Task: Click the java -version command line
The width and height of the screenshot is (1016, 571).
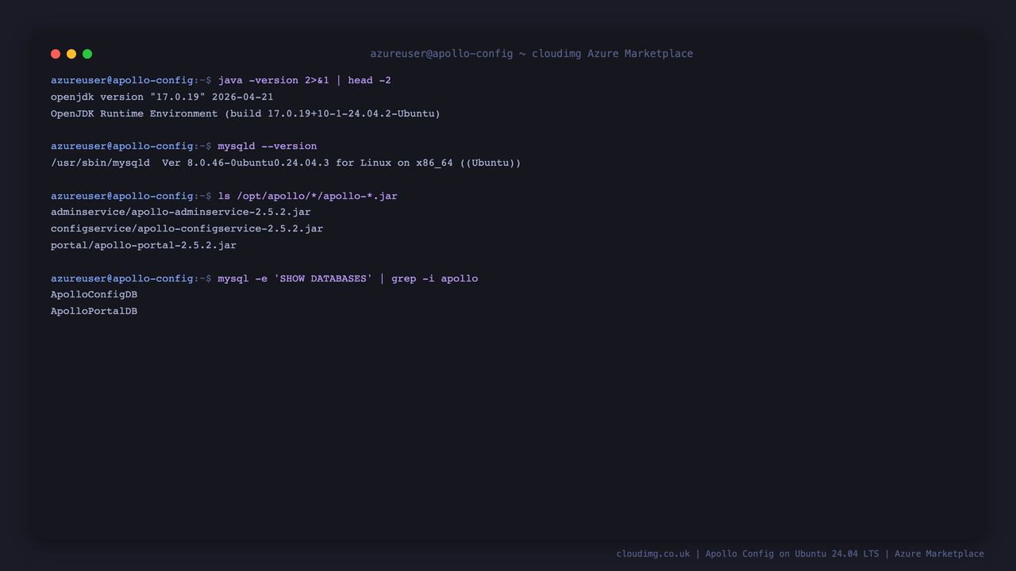Action: tap(304, 80)
